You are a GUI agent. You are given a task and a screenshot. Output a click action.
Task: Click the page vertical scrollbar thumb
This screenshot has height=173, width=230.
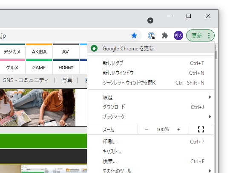(216, 54)
